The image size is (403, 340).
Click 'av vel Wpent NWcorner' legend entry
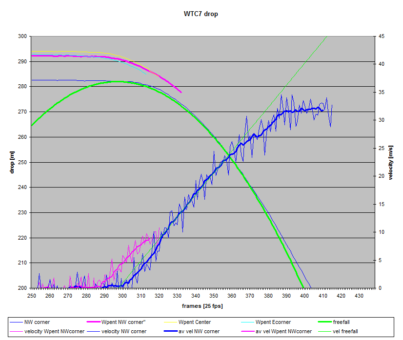point(283,331)
